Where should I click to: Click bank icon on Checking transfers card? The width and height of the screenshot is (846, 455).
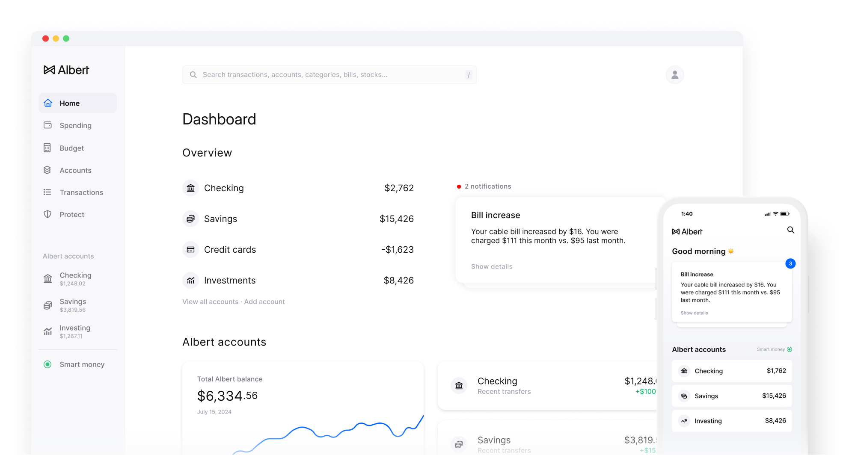click(x=459, y=386)
